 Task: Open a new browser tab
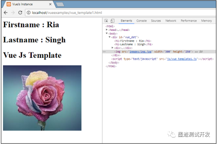[60, 4]
